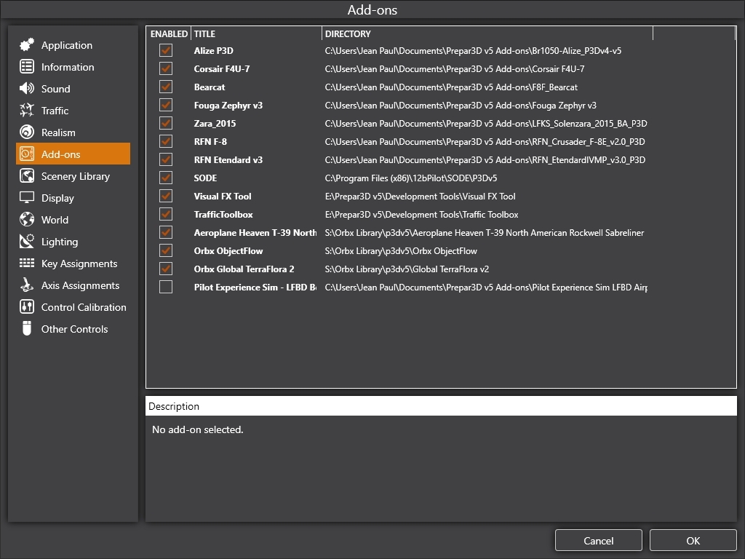
Task: Click the Information list icon
Action: click(x=27, y=67)
